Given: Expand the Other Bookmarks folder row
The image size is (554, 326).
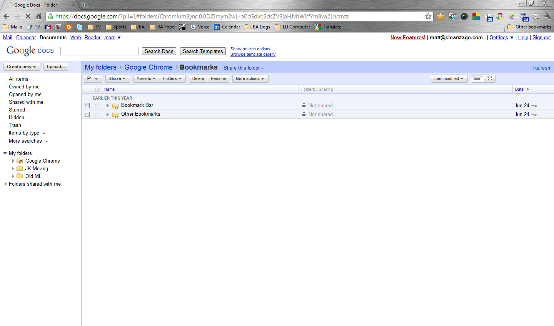Looking at the screenshot, I should point(107,114).
